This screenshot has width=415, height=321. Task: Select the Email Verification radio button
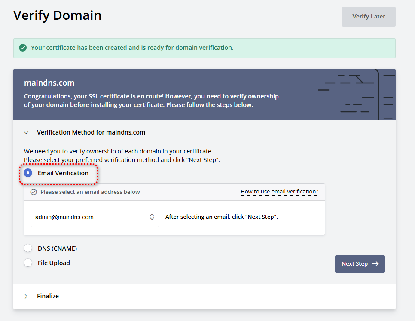[x=27, y=172]
